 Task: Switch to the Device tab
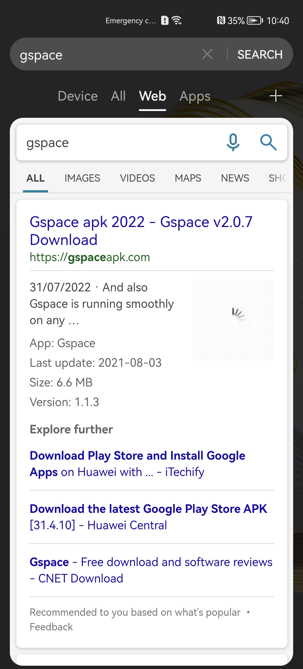point(78,96)
